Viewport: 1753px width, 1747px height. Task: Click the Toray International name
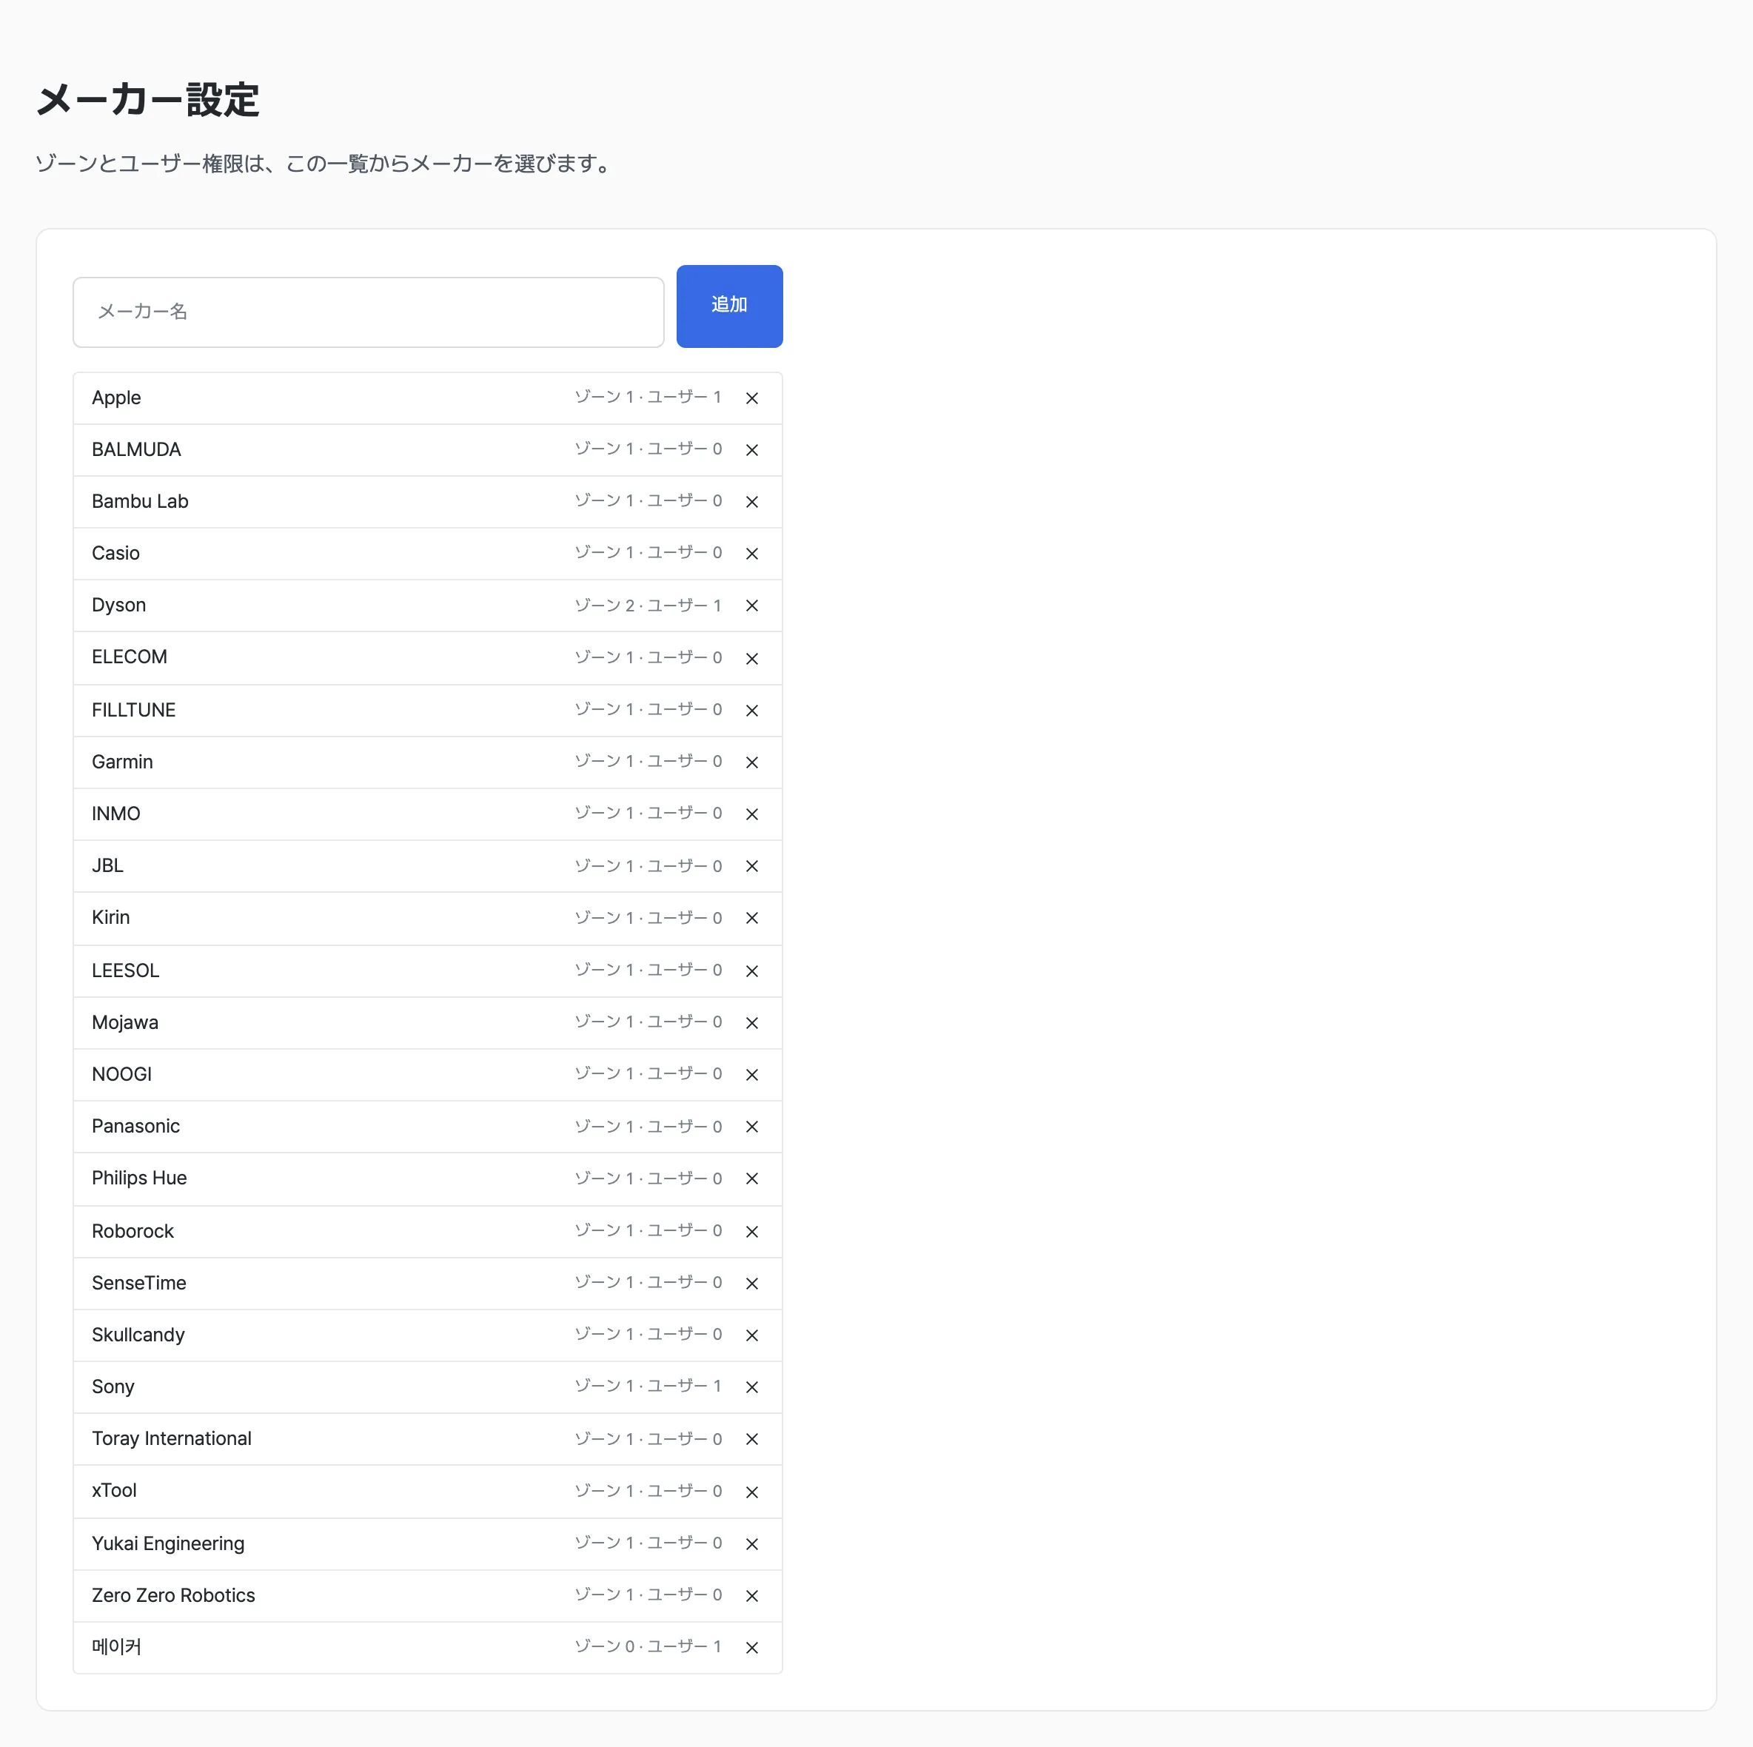tap(172, 1438)
